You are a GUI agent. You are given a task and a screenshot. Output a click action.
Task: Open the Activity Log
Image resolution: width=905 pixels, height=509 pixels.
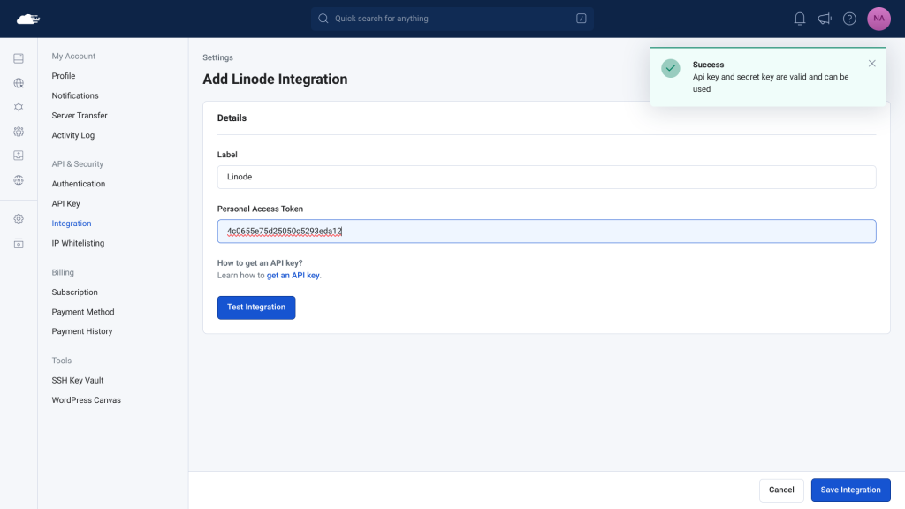[x=72, y=135]
